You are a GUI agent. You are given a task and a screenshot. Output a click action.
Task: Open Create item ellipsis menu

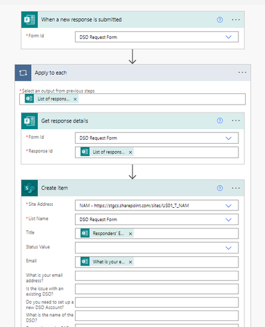(236, 188)
